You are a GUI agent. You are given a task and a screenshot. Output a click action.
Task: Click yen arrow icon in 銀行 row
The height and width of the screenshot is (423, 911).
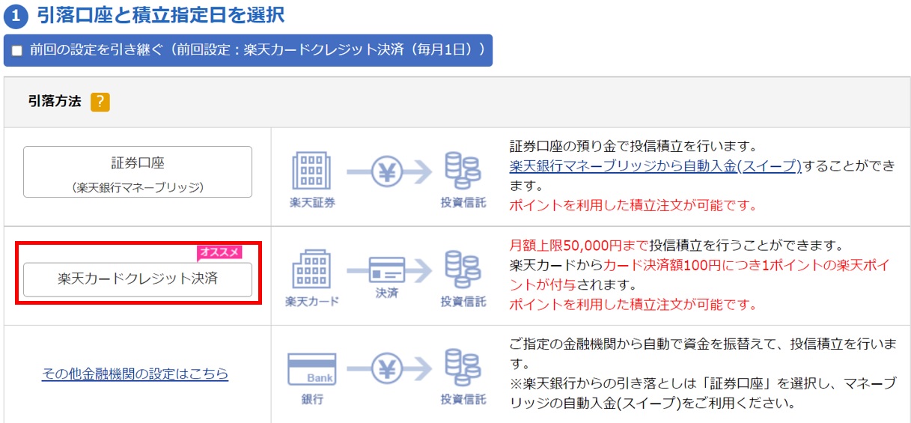click(x=389, y=370)
